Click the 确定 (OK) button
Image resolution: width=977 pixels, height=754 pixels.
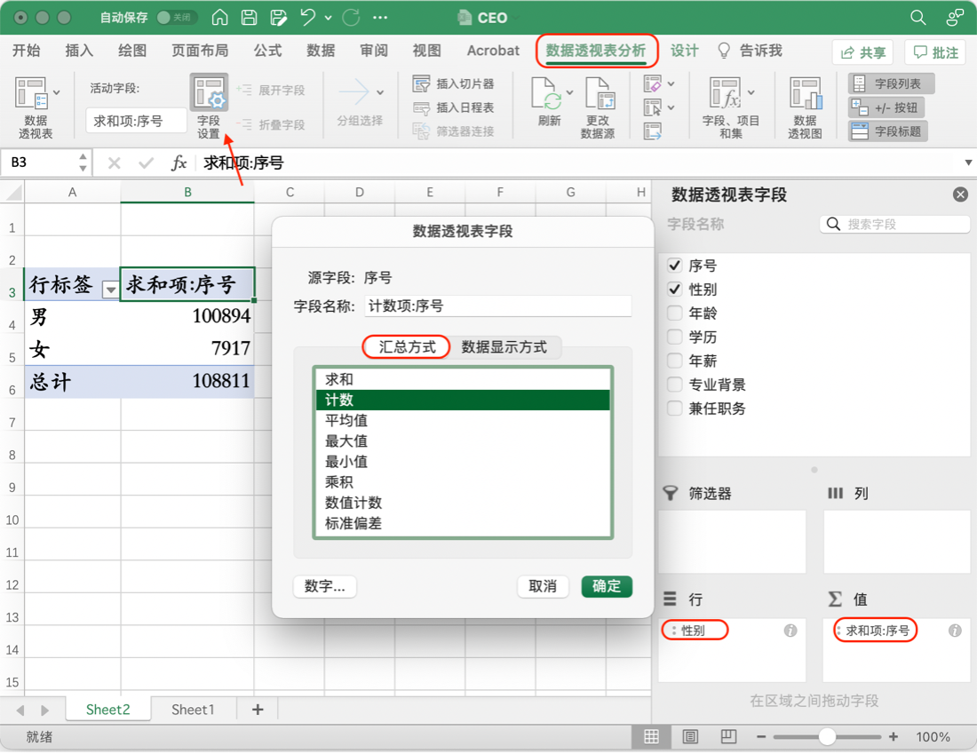tap(607, 586)
